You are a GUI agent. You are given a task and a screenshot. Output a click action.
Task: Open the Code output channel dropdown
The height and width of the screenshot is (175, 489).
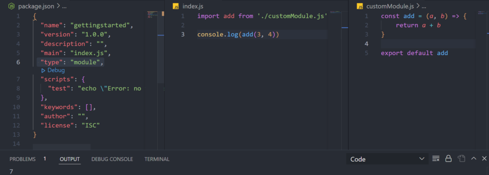pyautogui.click(x=387, y=159)
